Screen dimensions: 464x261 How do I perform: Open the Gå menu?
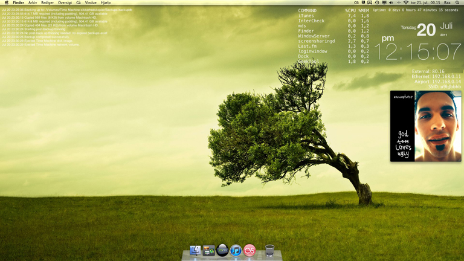pyautogui.click(x=79, y=2)
